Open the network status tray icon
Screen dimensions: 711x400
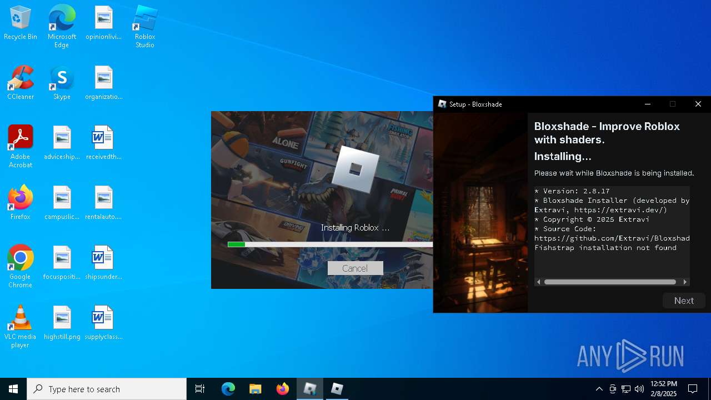pos(626,389)
